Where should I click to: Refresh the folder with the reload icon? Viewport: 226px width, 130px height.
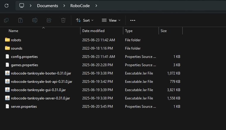(x=7, y=6)
